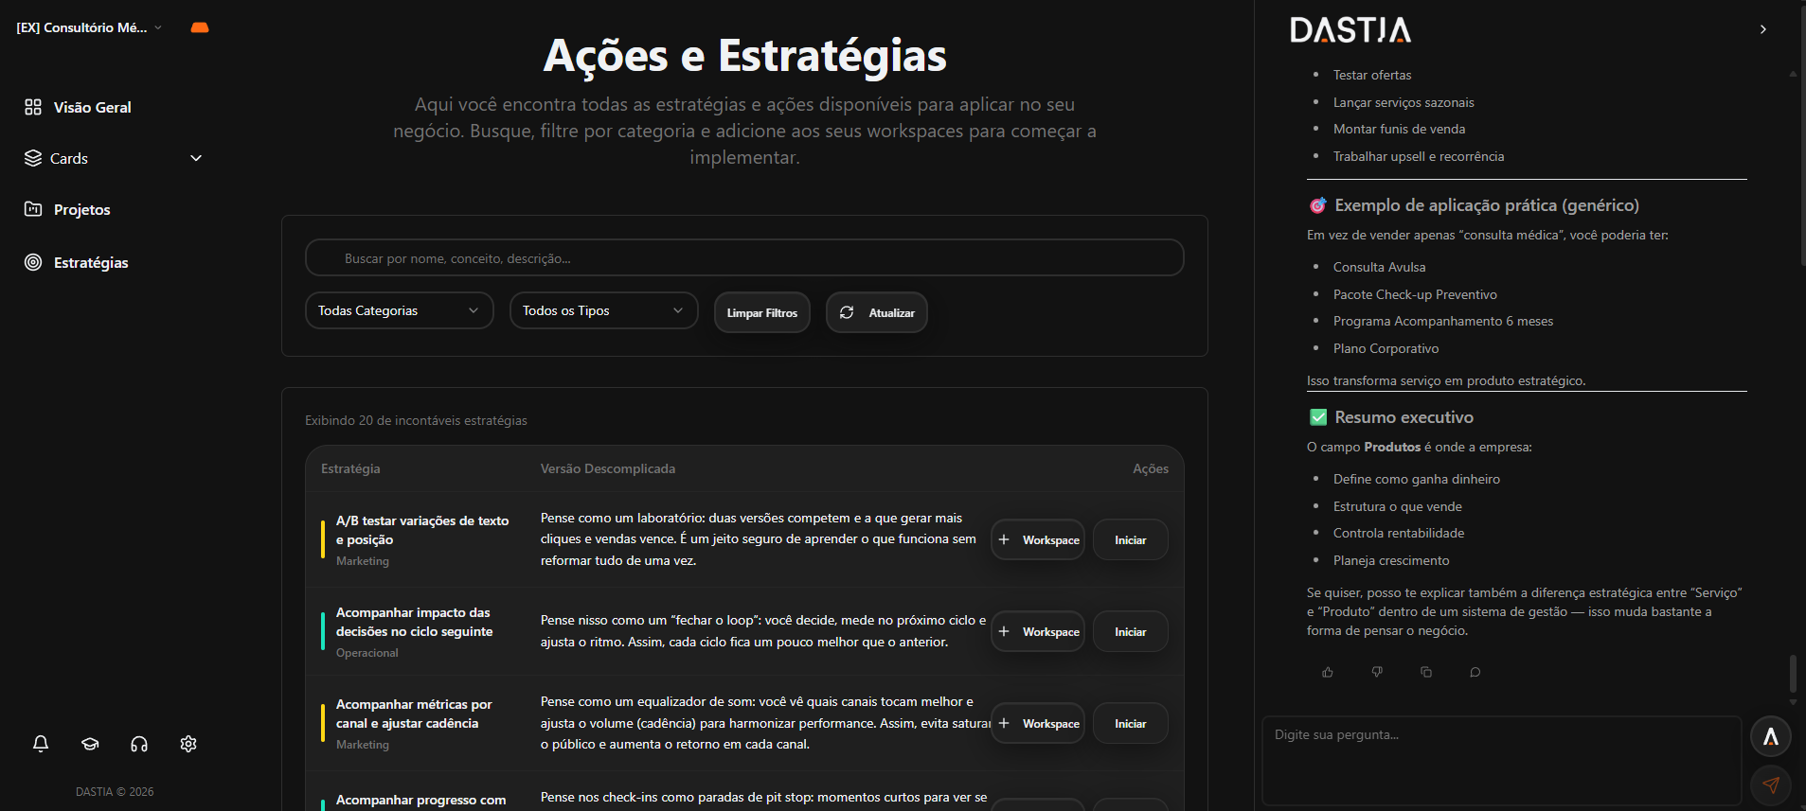Open Estratégias in the sidebar
The height and width of the screenshot is (811, 1806).
pyautogui.click(x=91, y=262)
